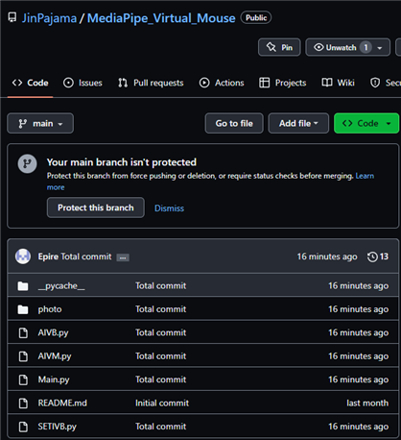
Task: Open the README.md file
Action: [x=62, y=403]
